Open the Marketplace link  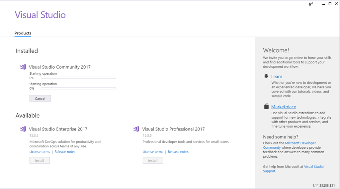284,107
